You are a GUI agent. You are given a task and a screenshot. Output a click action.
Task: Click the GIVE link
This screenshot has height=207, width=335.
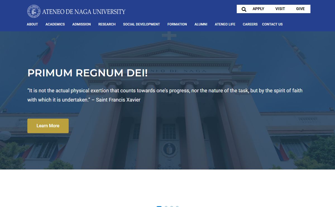pos(300,9)
